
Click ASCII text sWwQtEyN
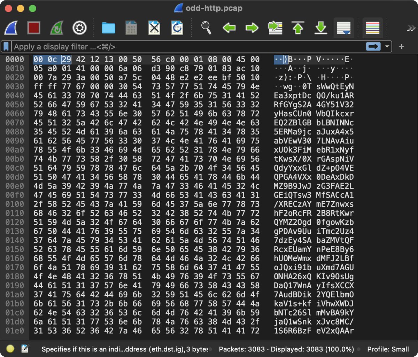click(x=335, y=87)
